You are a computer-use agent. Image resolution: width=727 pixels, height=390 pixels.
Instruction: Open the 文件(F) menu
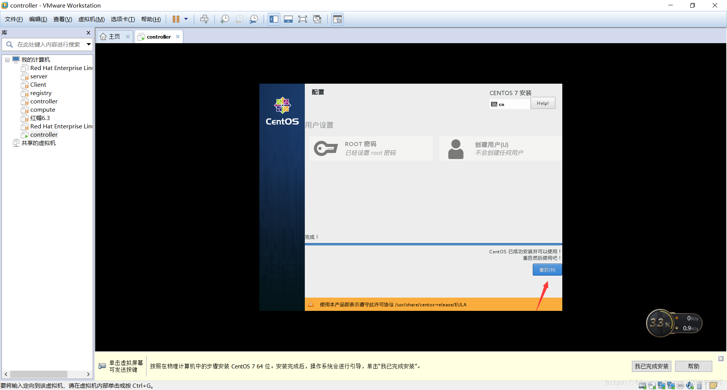click(14, 19)
